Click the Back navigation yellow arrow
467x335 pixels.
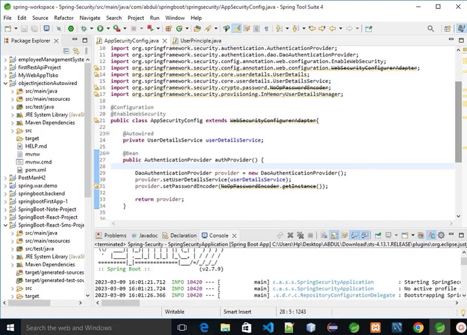(x=332, y=29)
